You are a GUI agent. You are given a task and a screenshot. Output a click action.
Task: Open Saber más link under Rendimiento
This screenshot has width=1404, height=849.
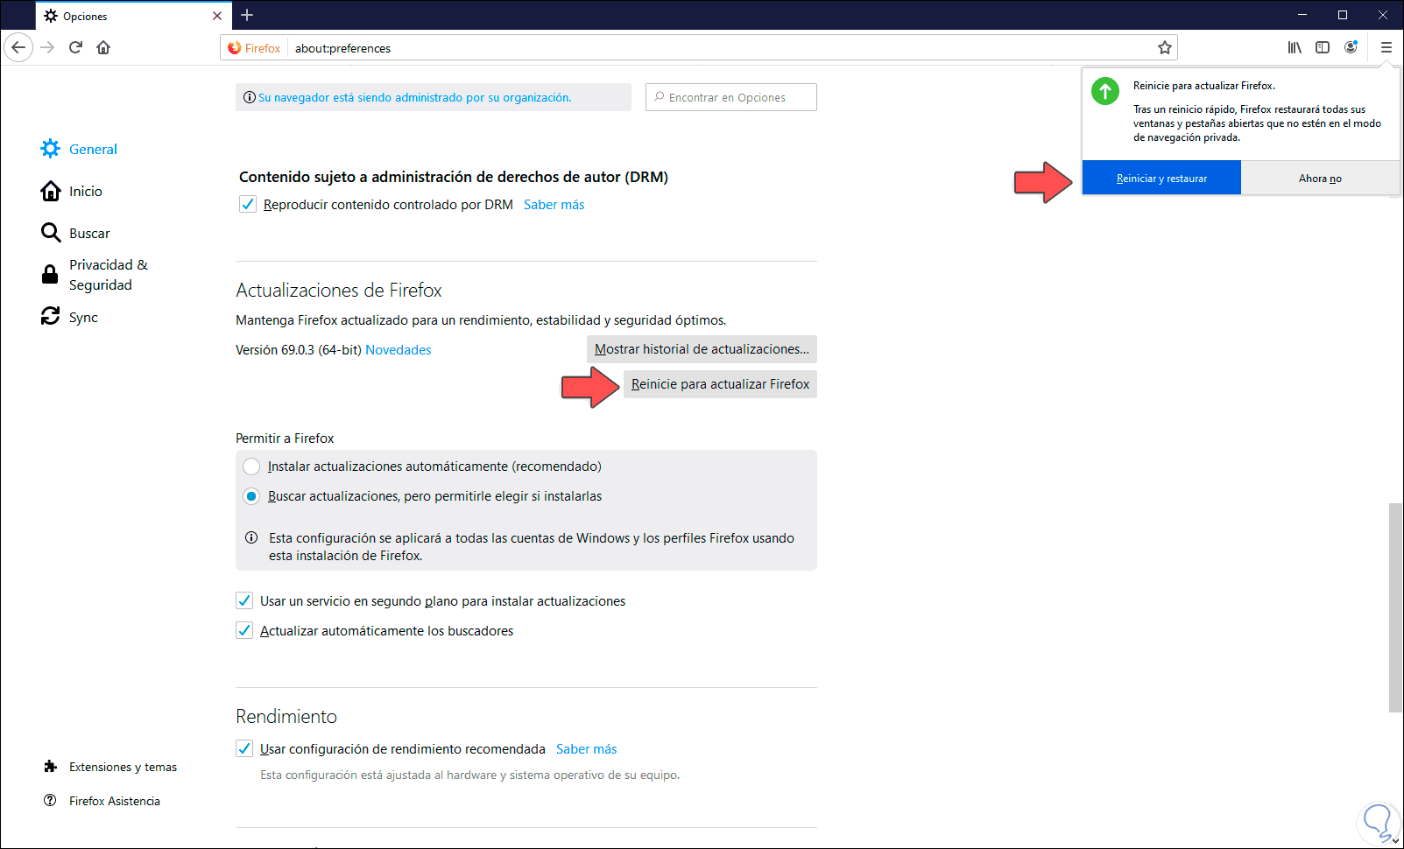(587, 749)
